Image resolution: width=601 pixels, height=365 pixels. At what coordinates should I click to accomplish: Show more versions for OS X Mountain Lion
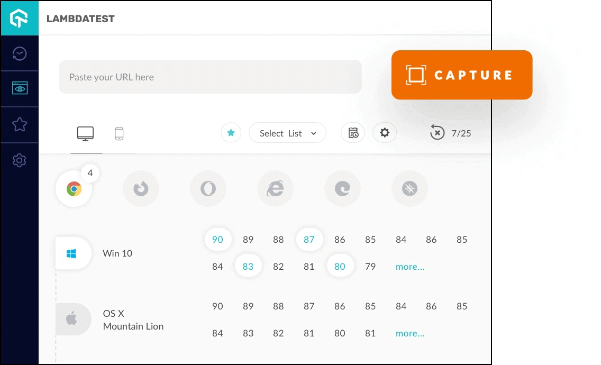[x=409, y=333]
